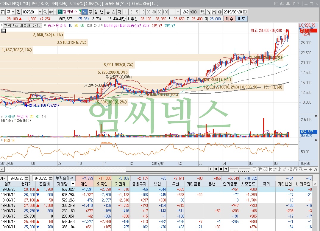
Task: Click chart scrollbar left arrow
Action: click(2, 169)
